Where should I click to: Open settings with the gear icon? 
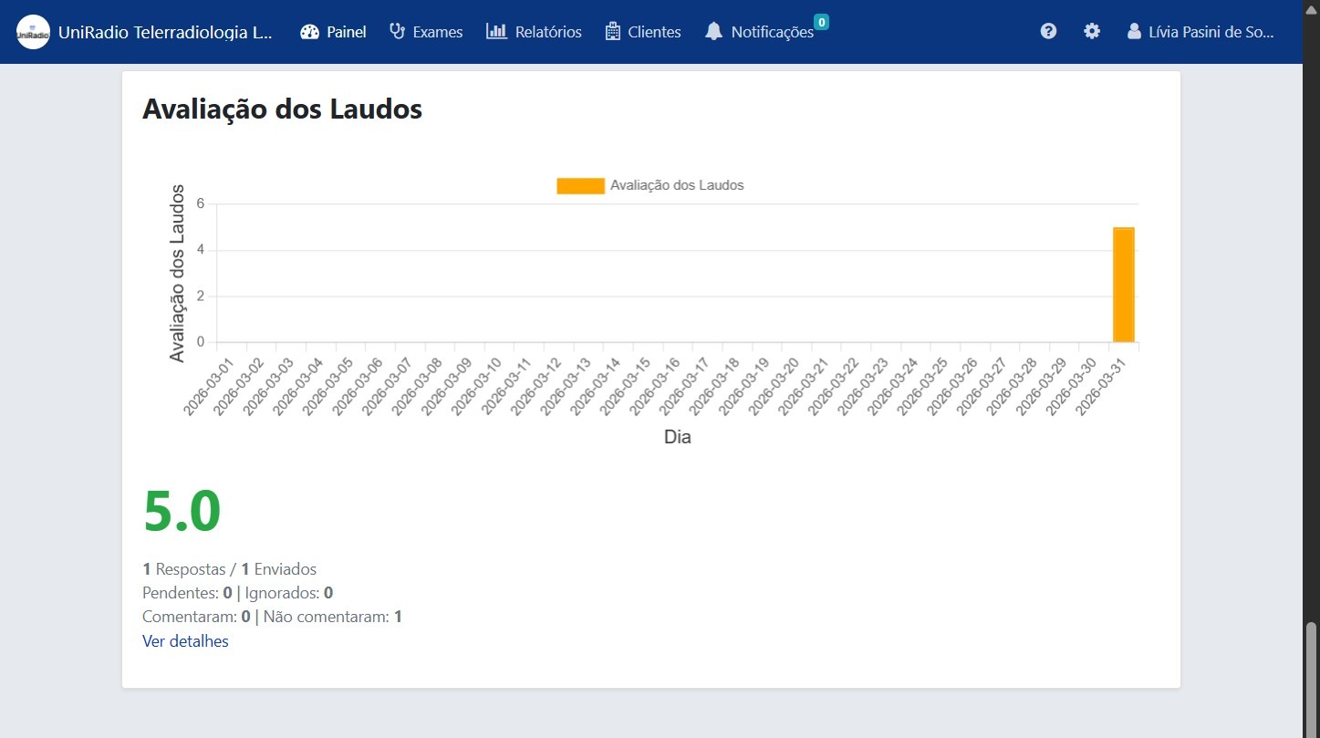[x=1092, y=31]
